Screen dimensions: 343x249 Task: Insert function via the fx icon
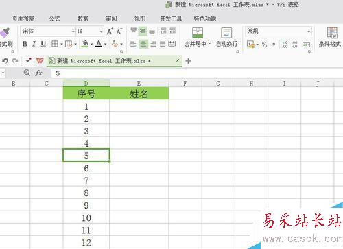point(39,73)
